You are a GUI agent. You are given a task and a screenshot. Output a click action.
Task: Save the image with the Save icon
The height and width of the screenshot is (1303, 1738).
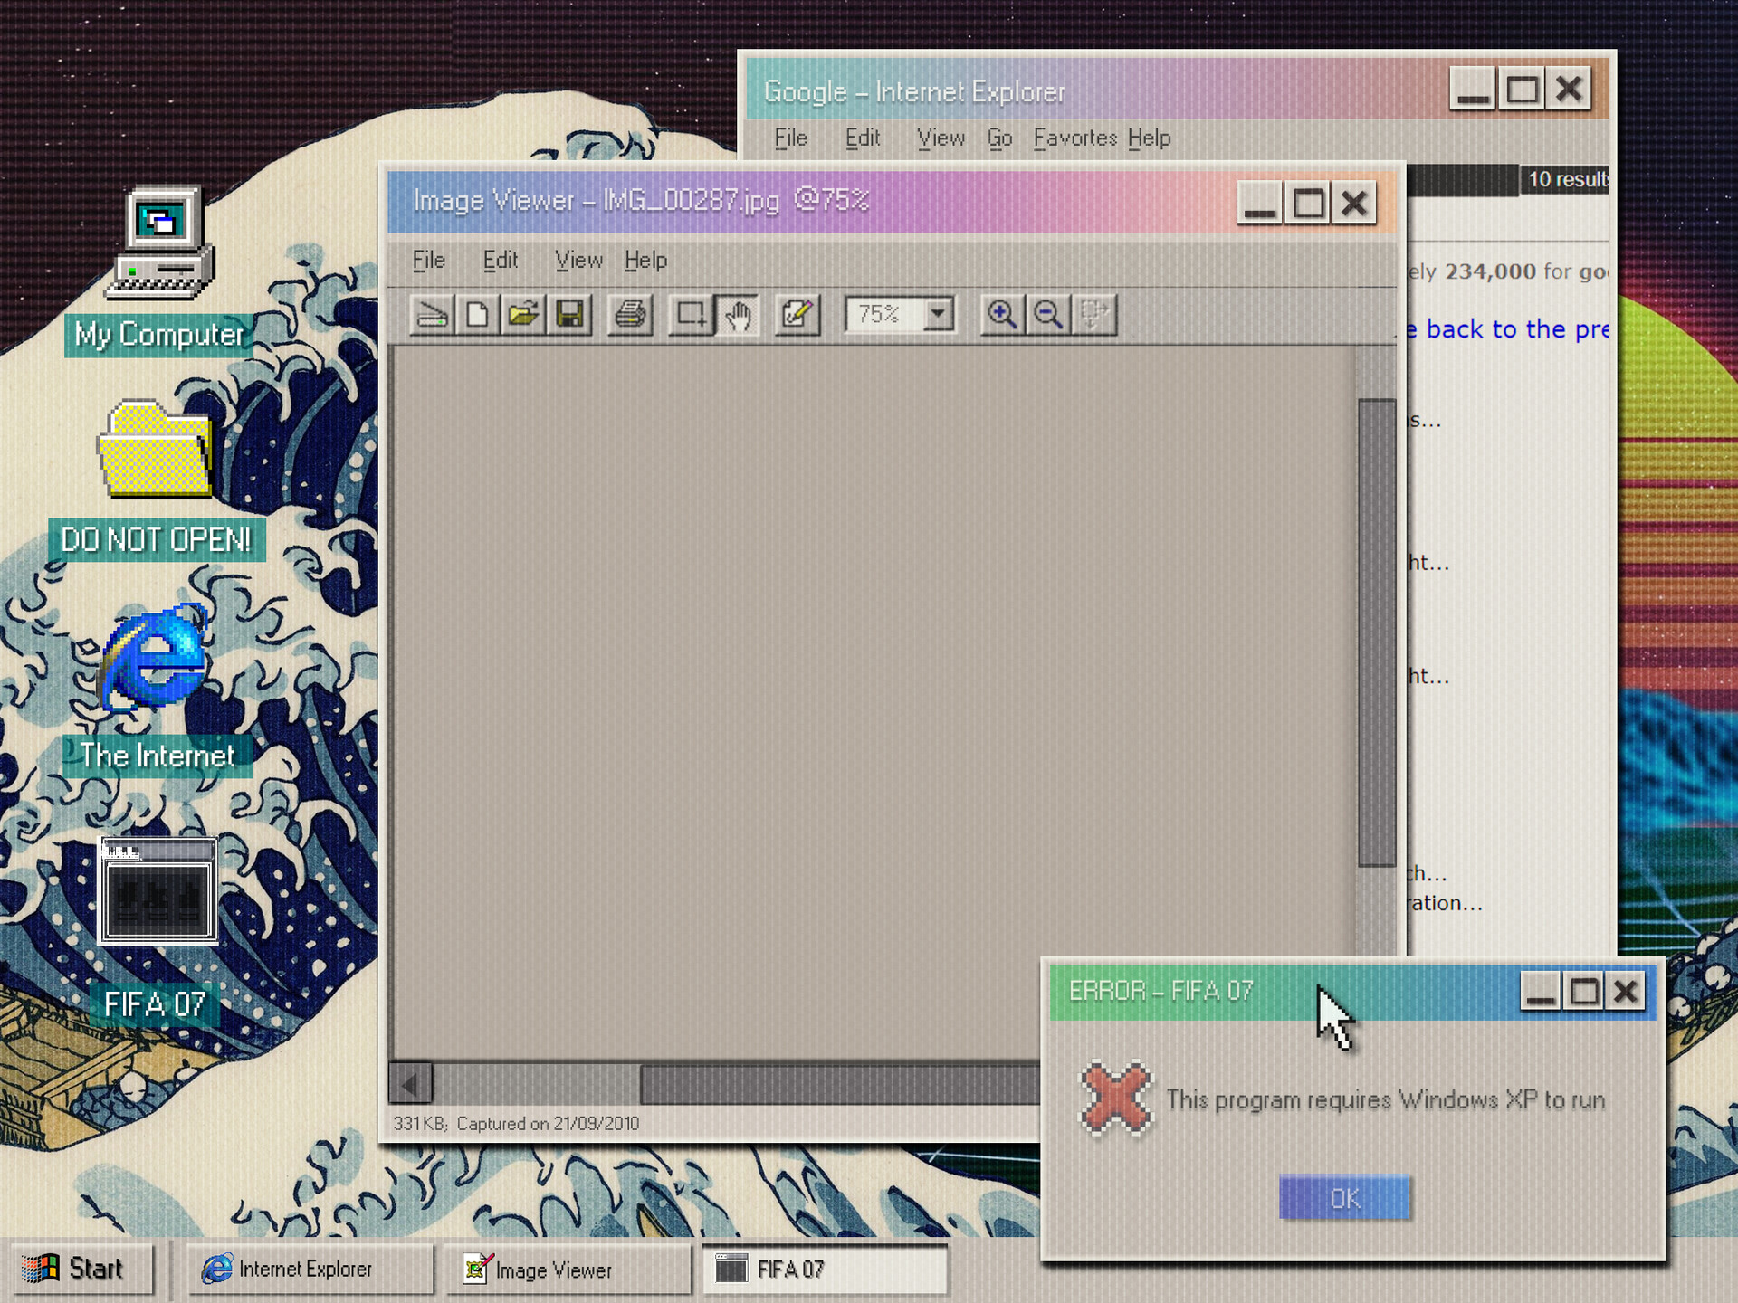point(570,315)
